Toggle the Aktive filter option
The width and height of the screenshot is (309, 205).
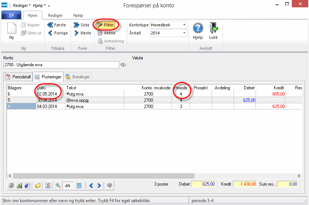(x=106, y=33)
